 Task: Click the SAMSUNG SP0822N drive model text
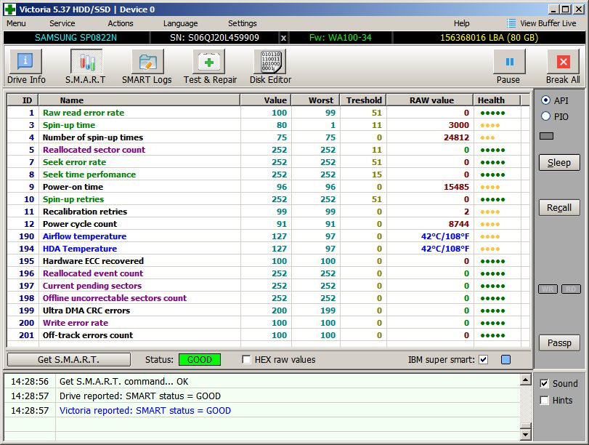[x=76, y=38]
